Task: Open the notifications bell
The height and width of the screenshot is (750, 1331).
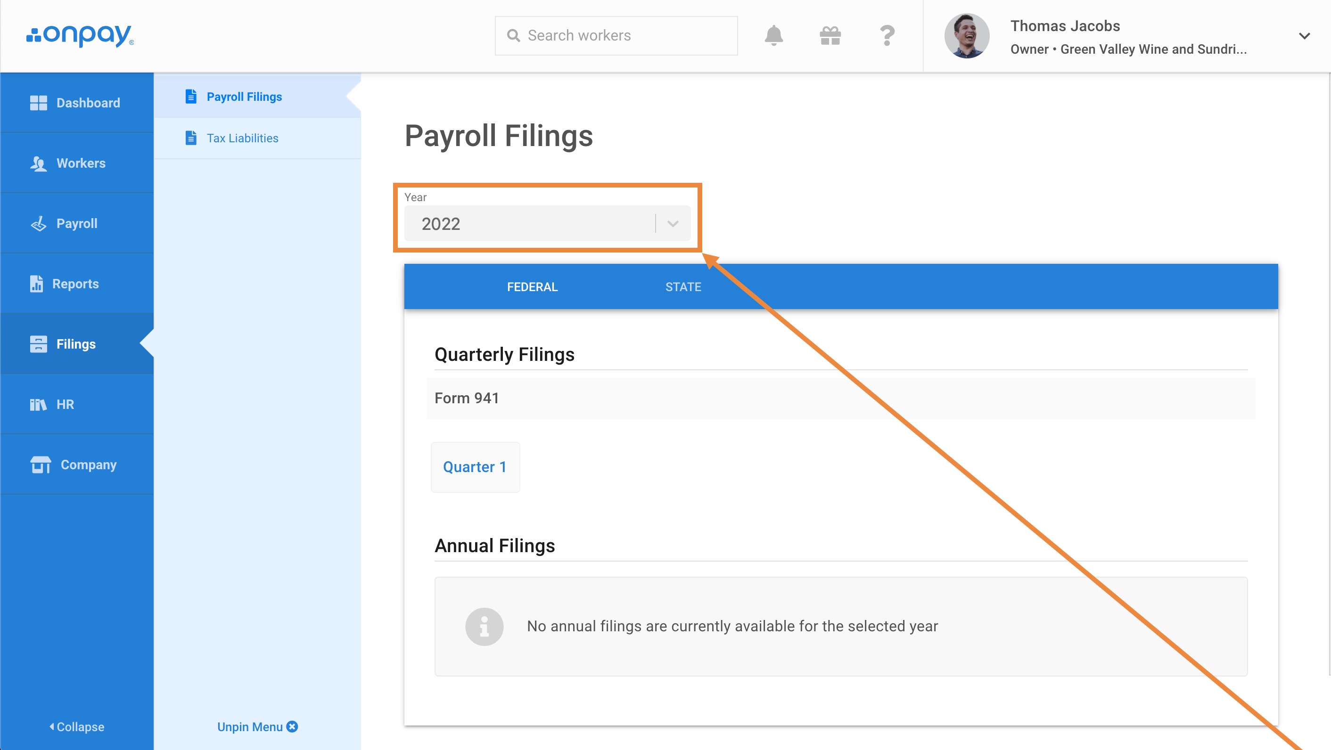Action: 773,36
